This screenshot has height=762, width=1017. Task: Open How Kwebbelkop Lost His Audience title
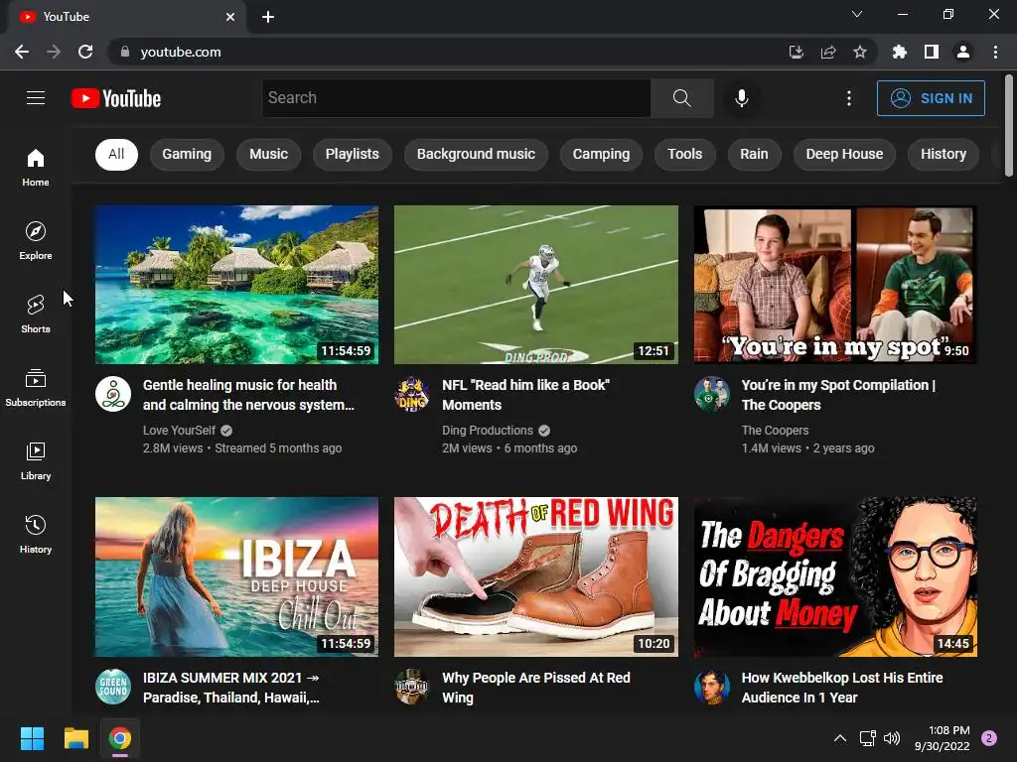842,688
